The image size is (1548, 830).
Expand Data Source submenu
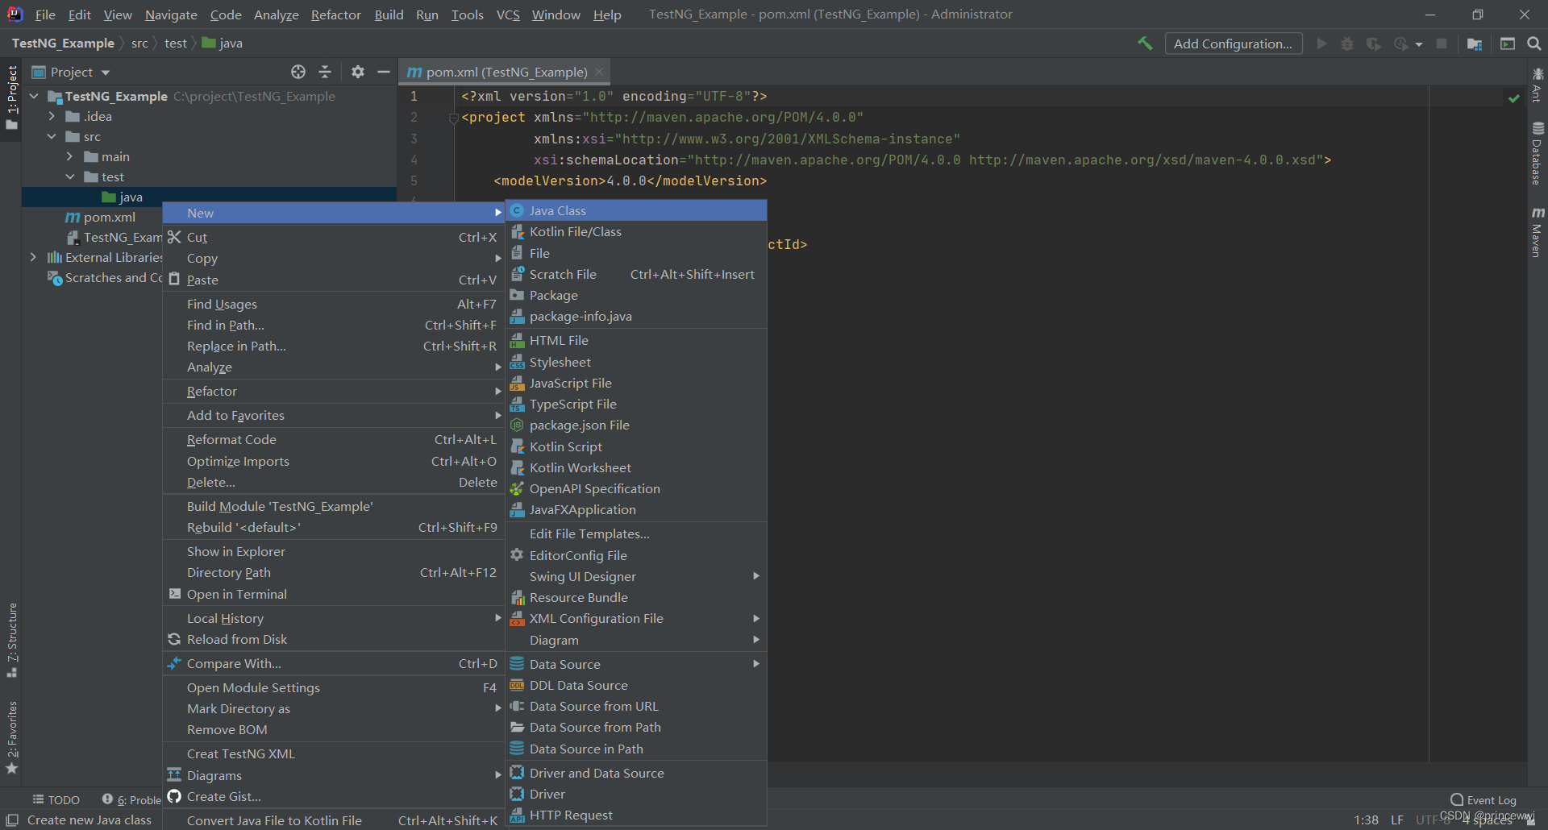pos(636,664)
